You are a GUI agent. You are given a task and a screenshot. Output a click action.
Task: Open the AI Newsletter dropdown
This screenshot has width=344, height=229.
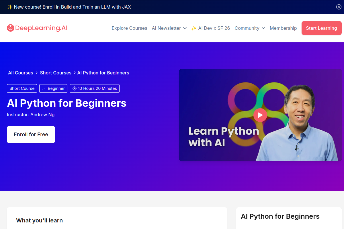[x=166, y=28]
